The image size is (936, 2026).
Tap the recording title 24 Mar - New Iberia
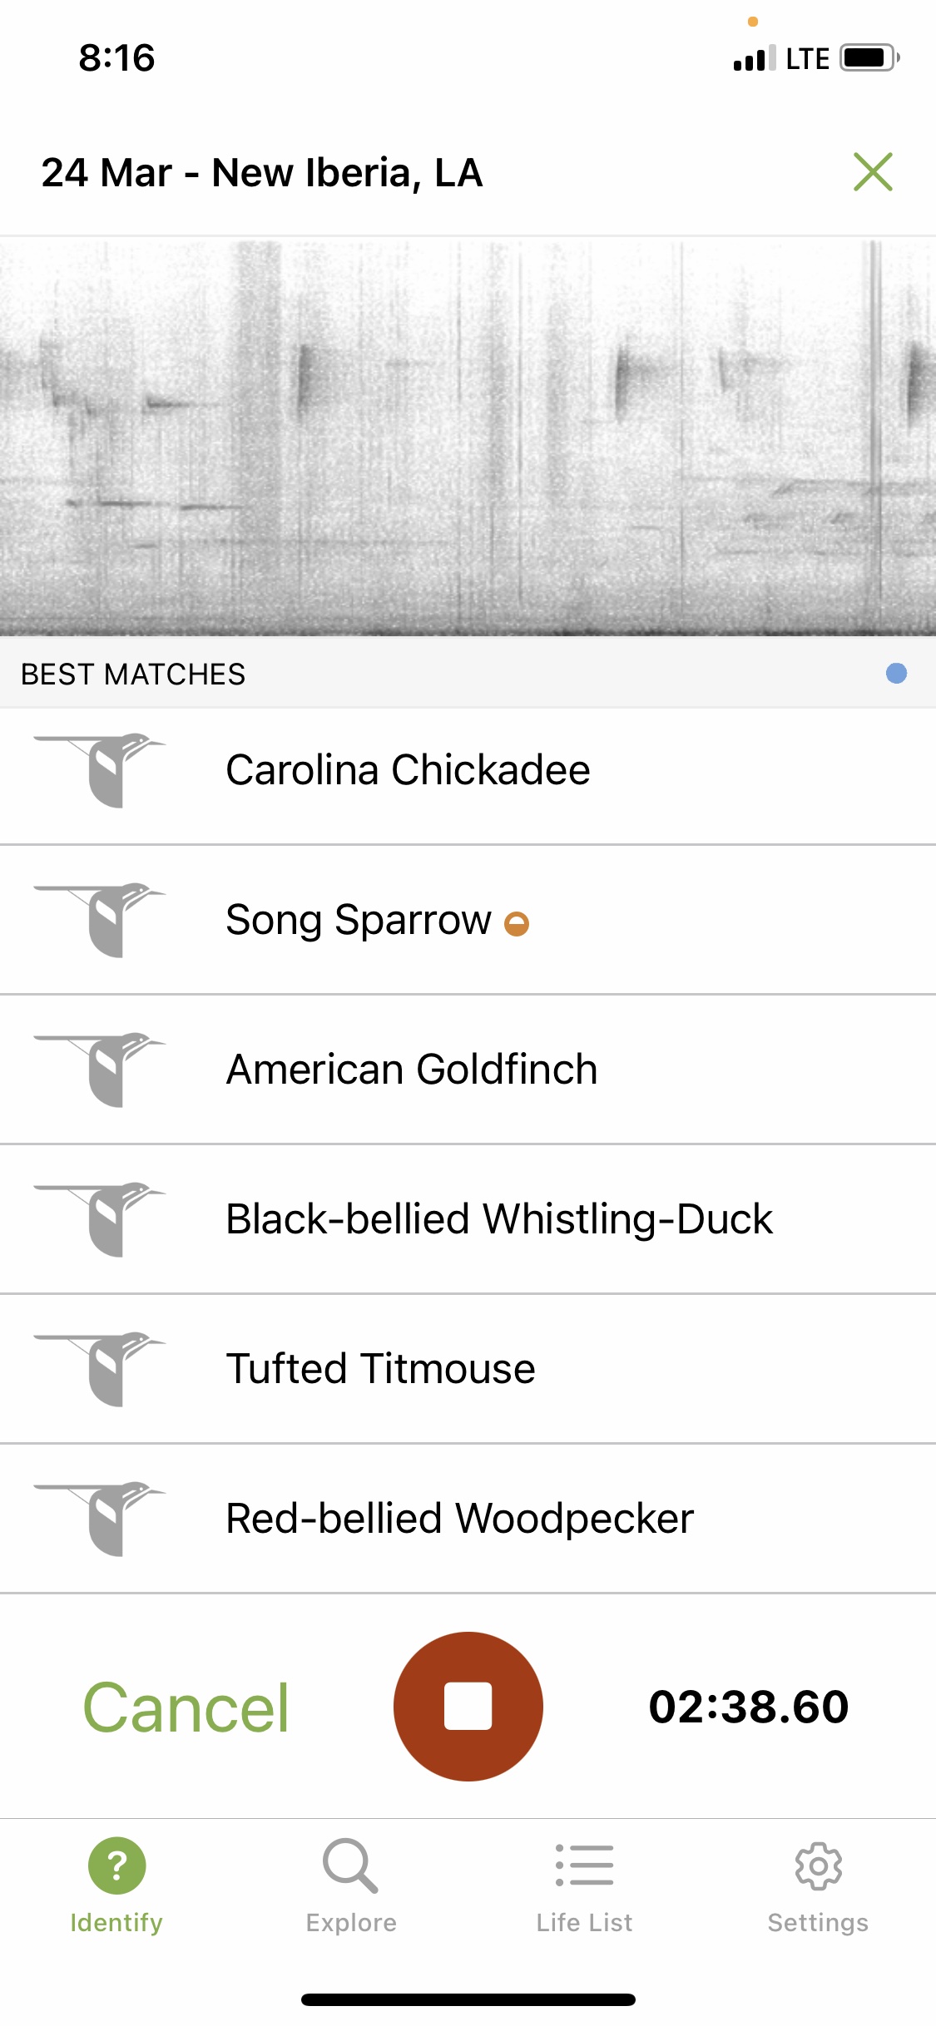click(262, 173)
